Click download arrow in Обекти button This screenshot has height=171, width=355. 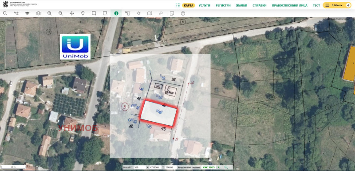point(348,5)
